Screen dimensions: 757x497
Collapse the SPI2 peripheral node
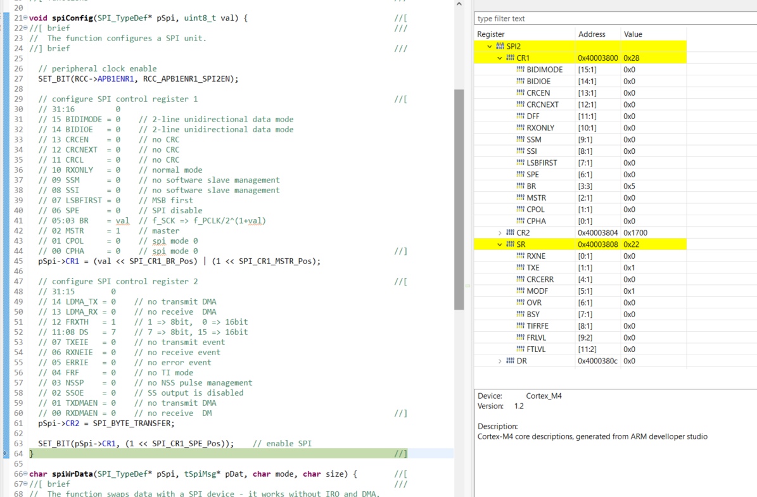point(490,46)
